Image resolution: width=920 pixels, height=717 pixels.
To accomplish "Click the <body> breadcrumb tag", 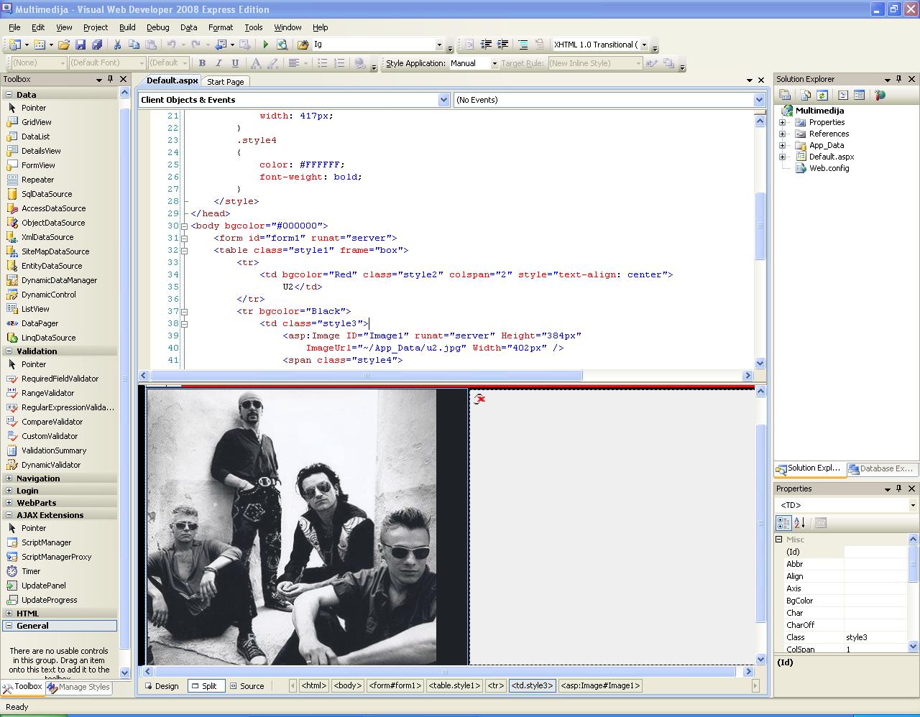I will (347, 685).
